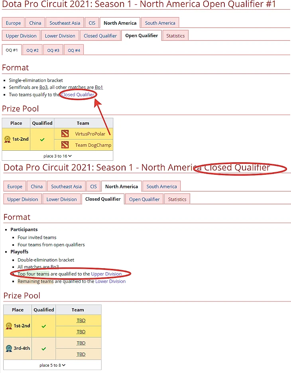Click the last TBD entry in 3rd-4th row
This screenshot has height=373, width=291.
pos(81,354)
